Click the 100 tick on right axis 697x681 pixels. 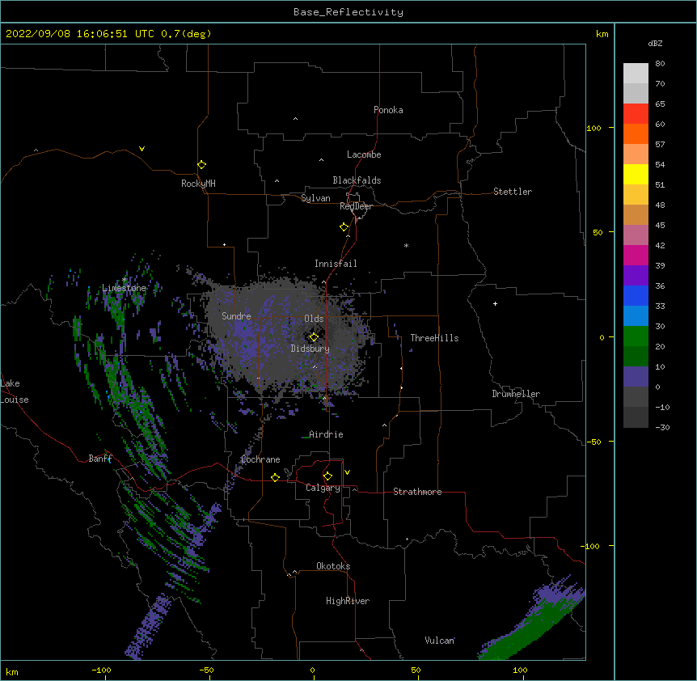(594, 128)
